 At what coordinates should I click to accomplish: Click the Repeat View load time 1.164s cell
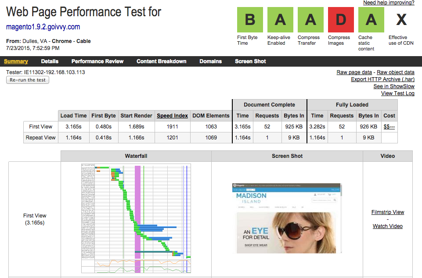[73, 138]
